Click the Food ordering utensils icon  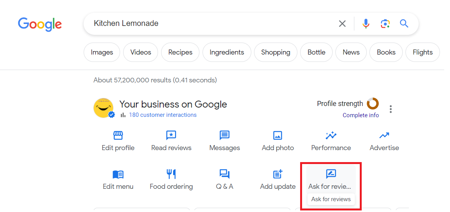[x=171, y=174]
